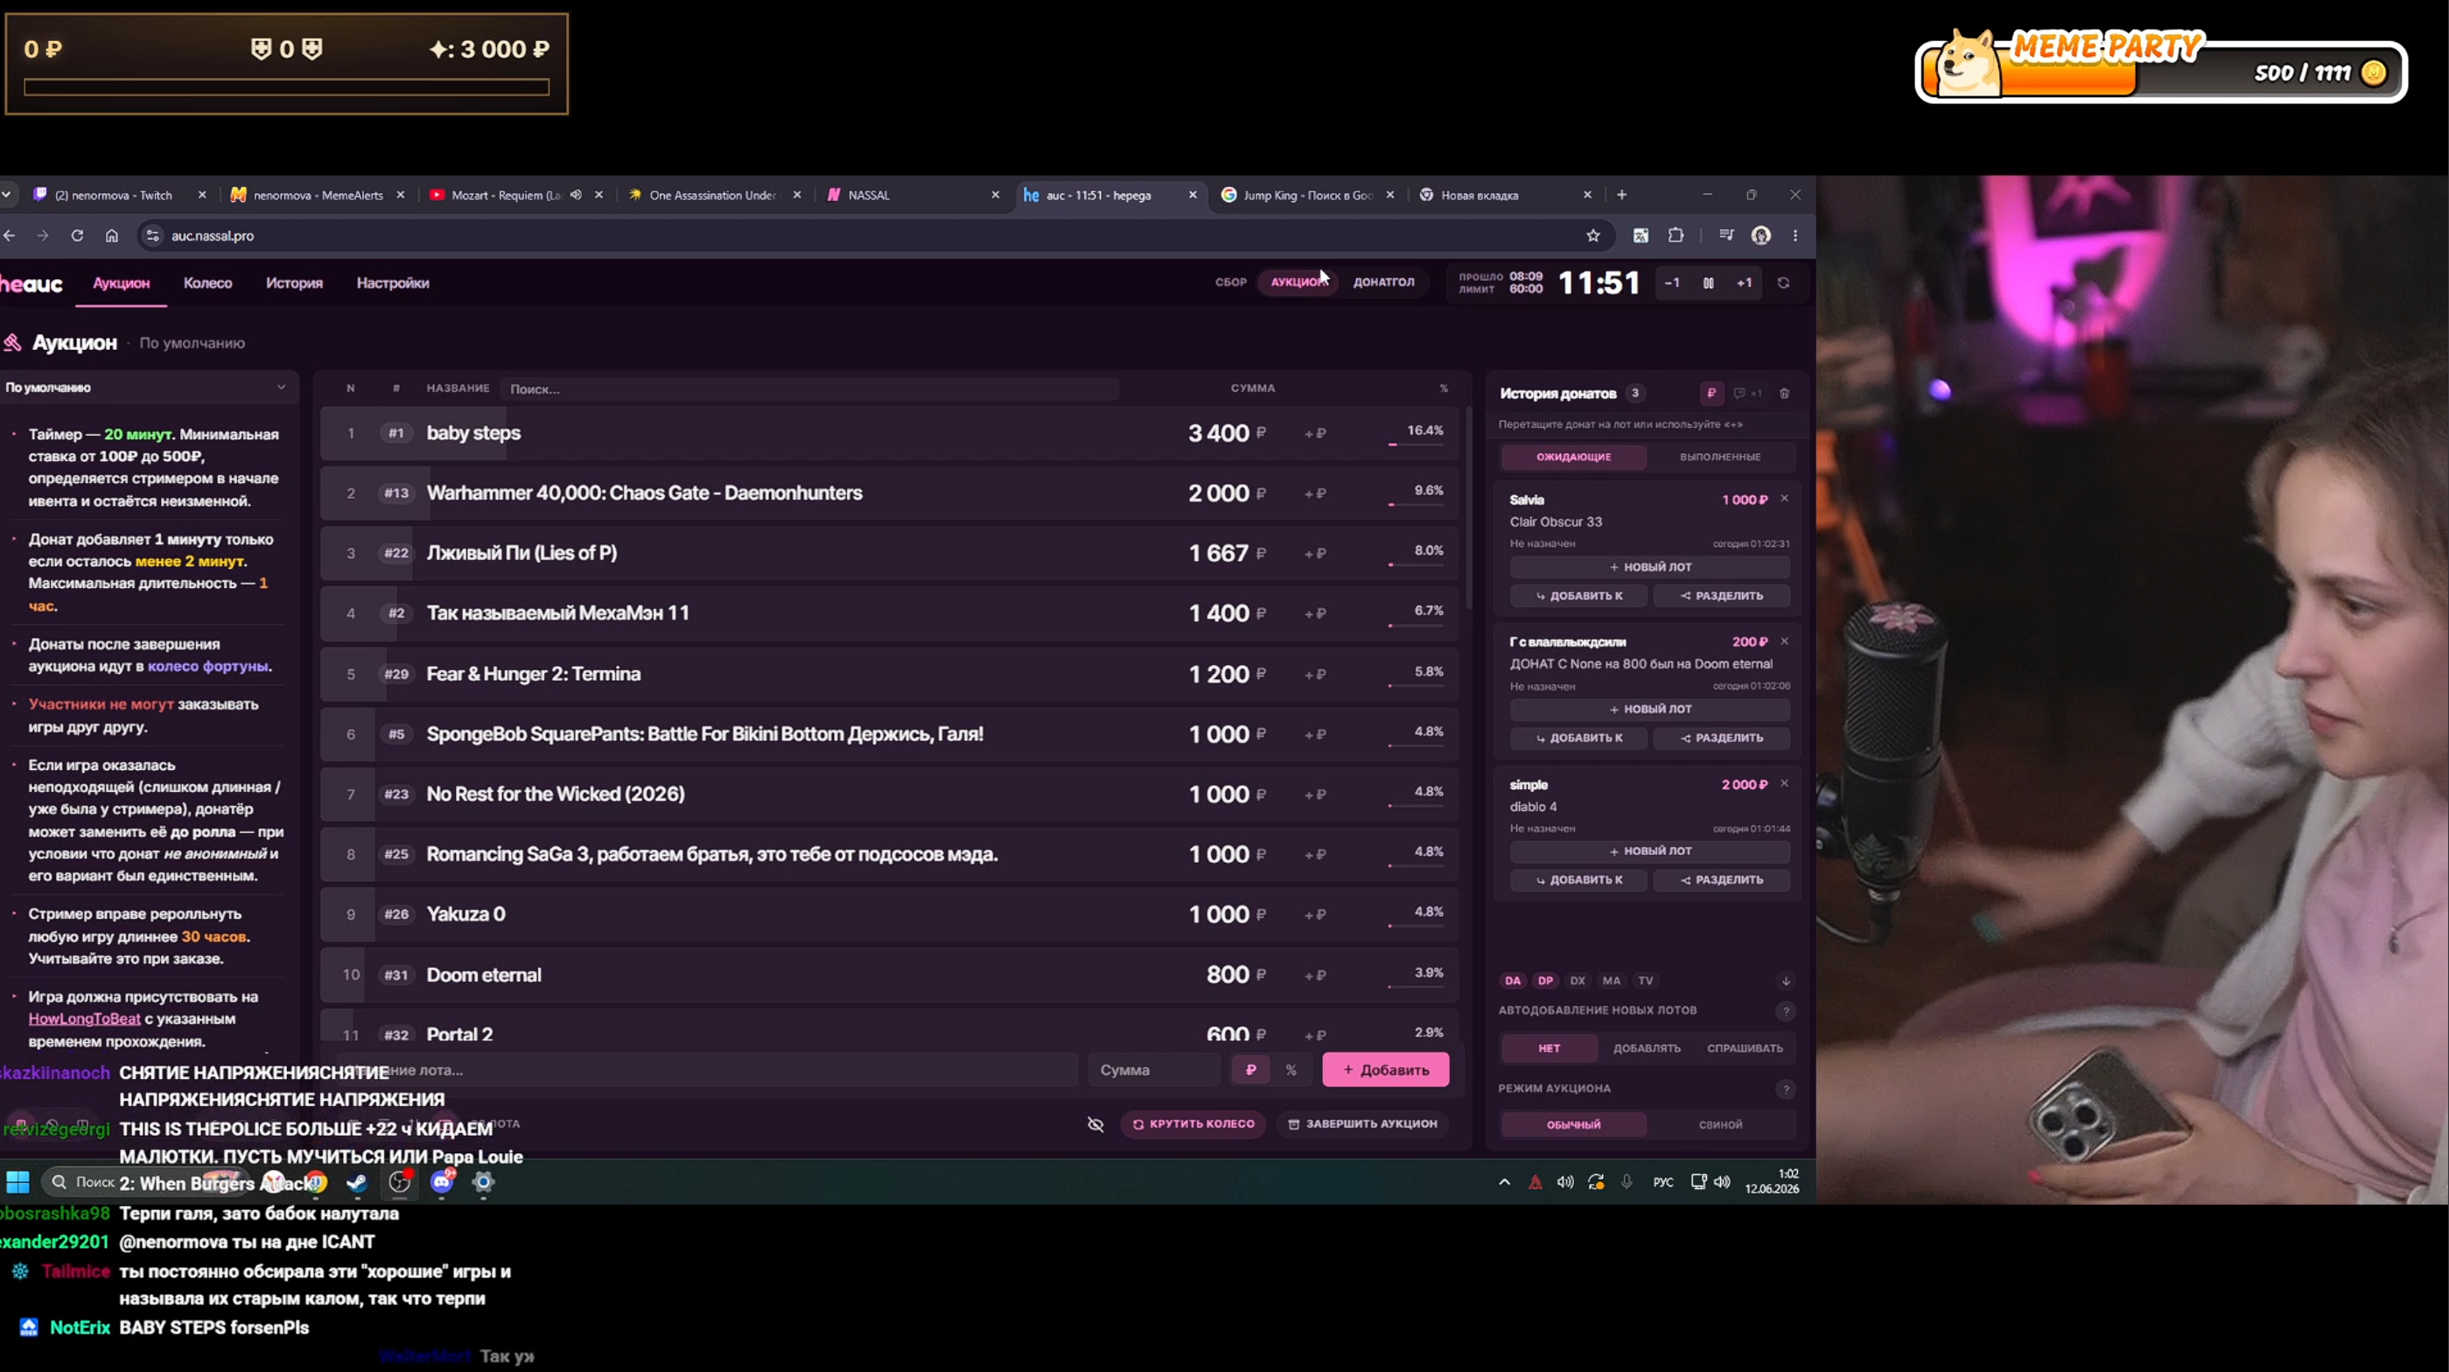Open the taskbar volume control
2449x1372 pixels.
(1722, 1182)
